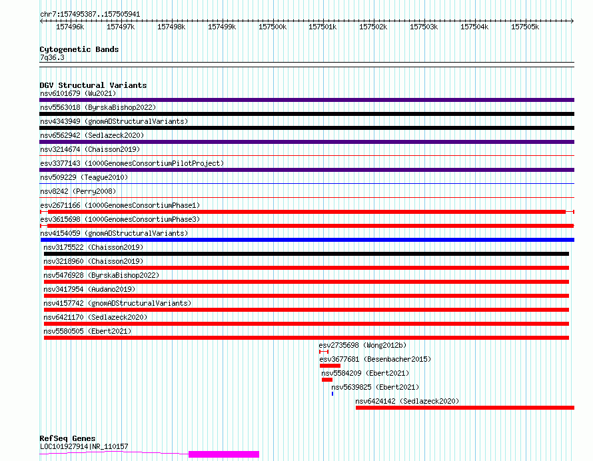Select nsv8242 (Perry2008) label
The image size is (593, 461).
point(78,191)
